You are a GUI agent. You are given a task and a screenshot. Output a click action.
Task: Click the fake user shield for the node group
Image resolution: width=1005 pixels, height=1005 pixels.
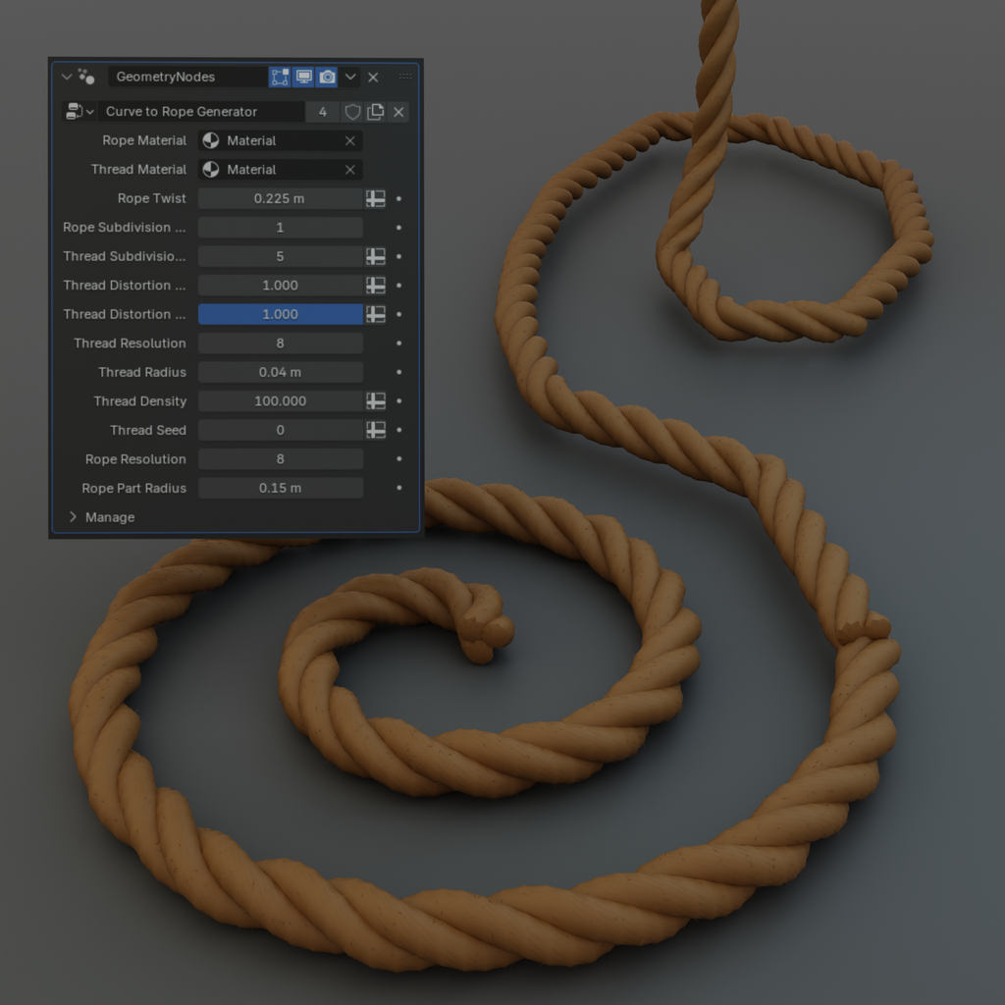(x=351, y=112)
